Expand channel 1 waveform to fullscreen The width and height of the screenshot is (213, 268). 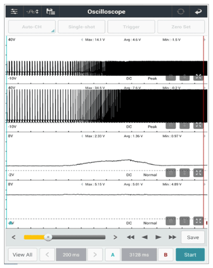198,77
